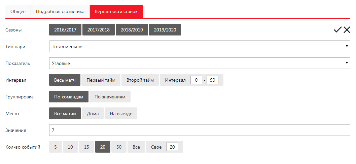Toggle the 2018/2019 season button
356x164 pixels.
132,30
